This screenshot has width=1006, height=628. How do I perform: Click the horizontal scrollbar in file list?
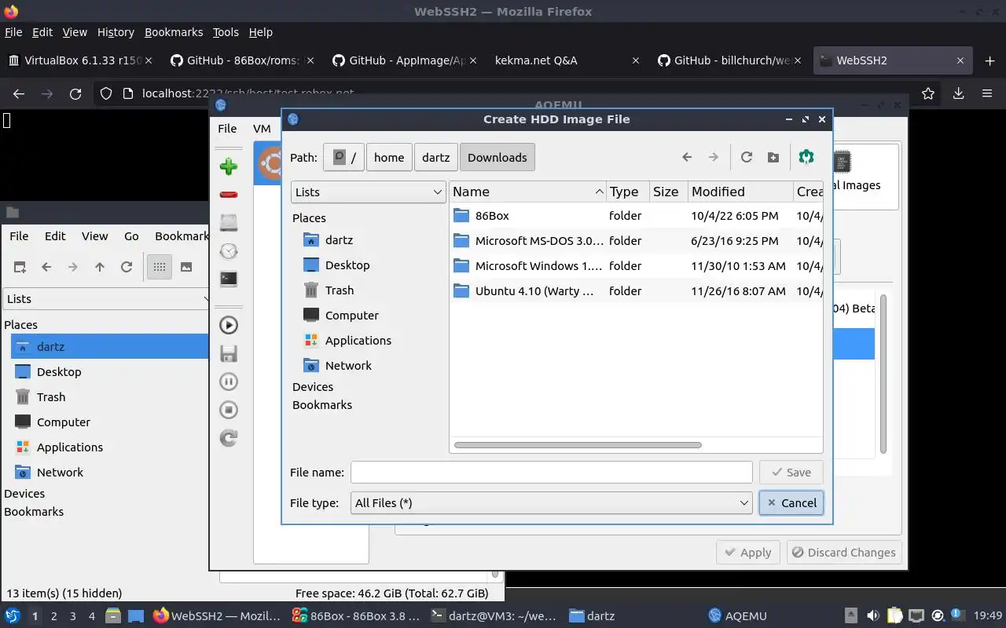point(578,445)
